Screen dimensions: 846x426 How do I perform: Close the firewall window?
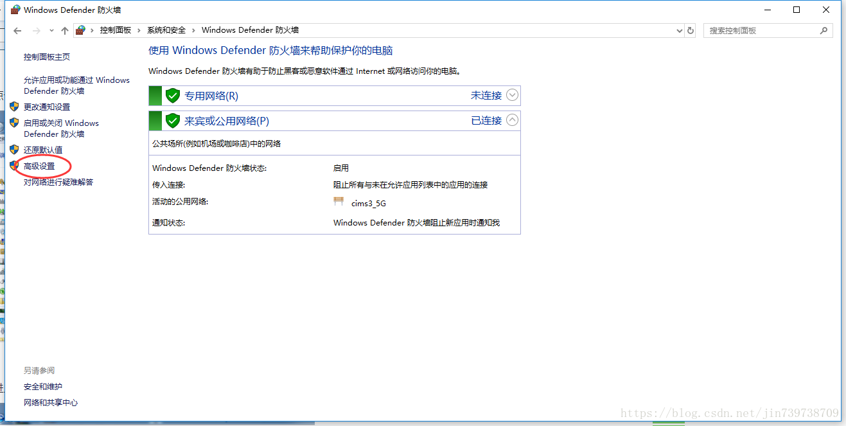point(826,10)
